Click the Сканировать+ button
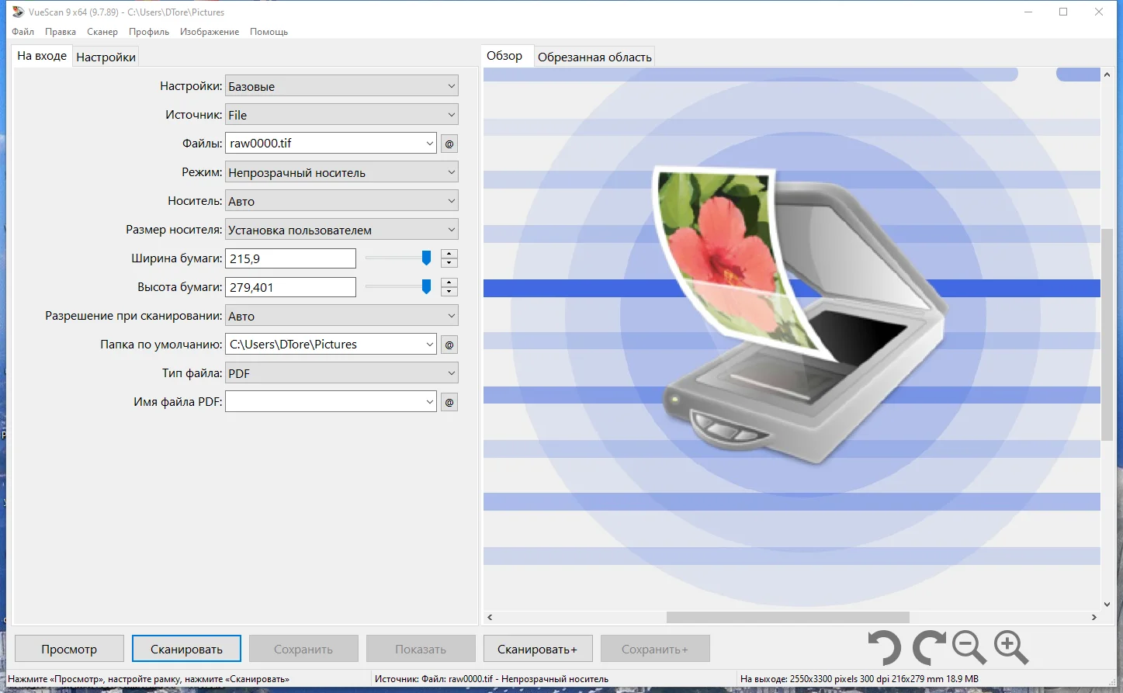This screenshot has width=1123, height=693. [538, 649]
